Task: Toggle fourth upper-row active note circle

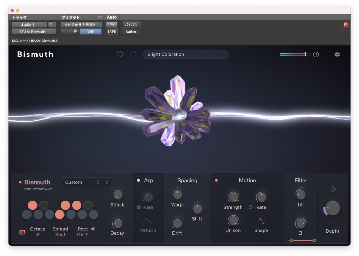Action: (77, 205)
